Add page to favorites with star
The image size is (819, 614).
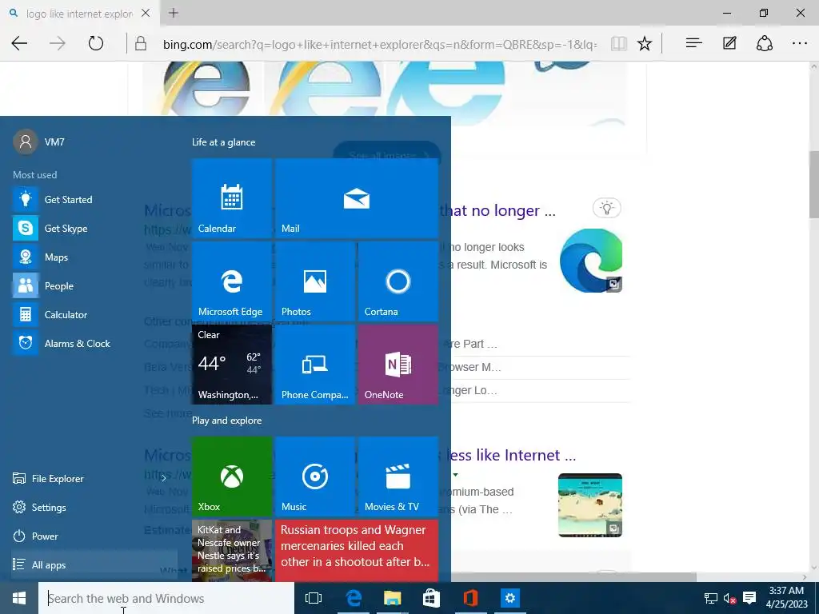point(645,43)
